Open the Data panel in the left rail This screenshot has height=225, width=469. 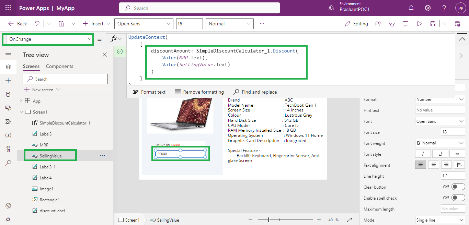point(8,94)
